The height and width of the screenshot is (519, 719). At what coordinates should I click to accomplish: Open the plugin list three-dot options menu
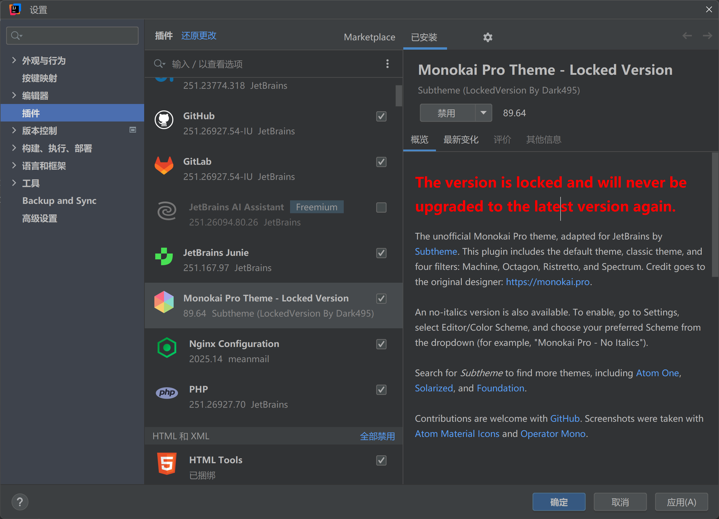point(387,64)
